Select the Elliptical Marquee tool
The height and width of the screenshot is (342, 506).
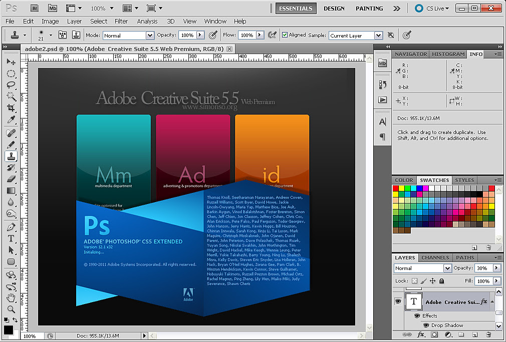[11, 73]
